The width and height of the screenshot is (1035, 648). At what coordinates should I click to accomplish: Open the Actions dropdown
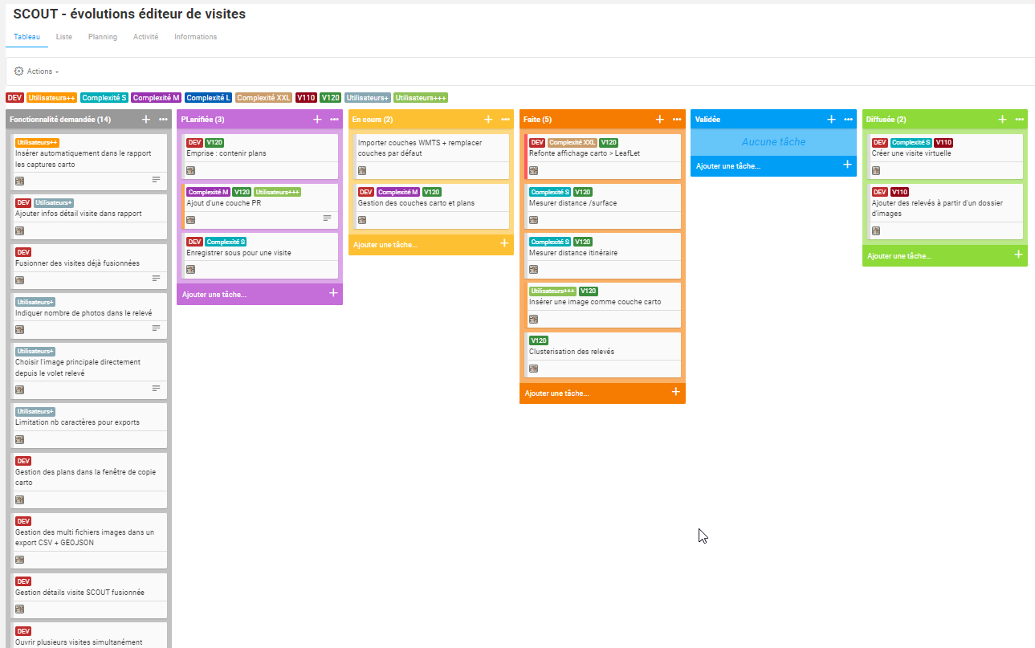37,71
